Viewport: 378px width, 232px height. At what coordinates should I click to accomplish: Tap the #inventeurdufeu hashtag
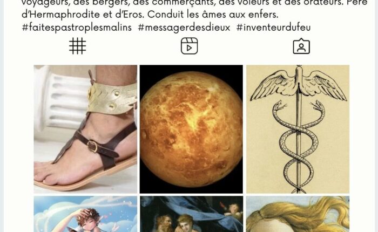point(273,28)
